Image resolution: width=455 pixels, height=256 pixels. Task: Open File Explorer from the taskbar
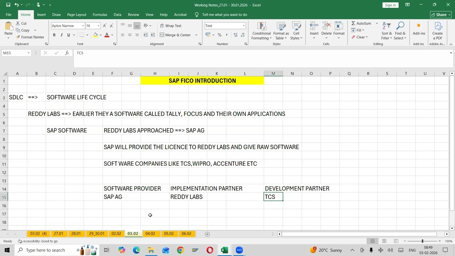click(151, 250)
